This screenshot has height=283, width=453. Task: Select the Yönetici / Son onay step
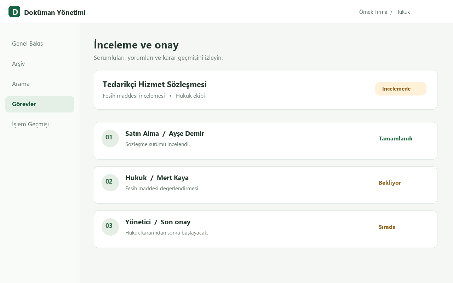(x=265, y=229)
